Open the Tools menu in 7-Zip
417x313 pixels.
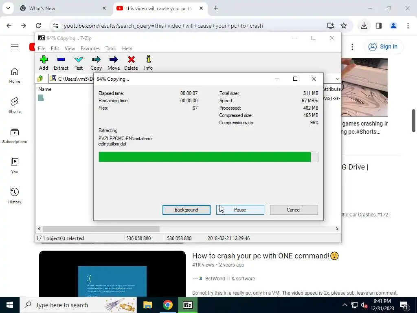(x=111, y=48)
